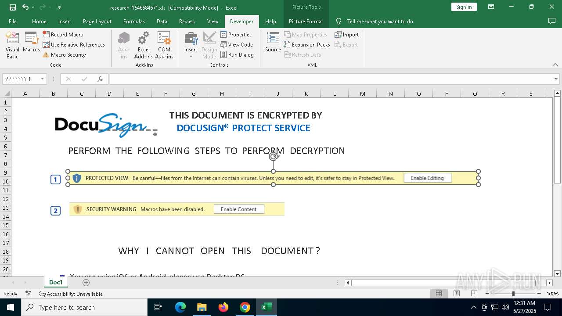The image size is (562, 316).
Task: Switch to the Review tab
Action: coord(187,21)
